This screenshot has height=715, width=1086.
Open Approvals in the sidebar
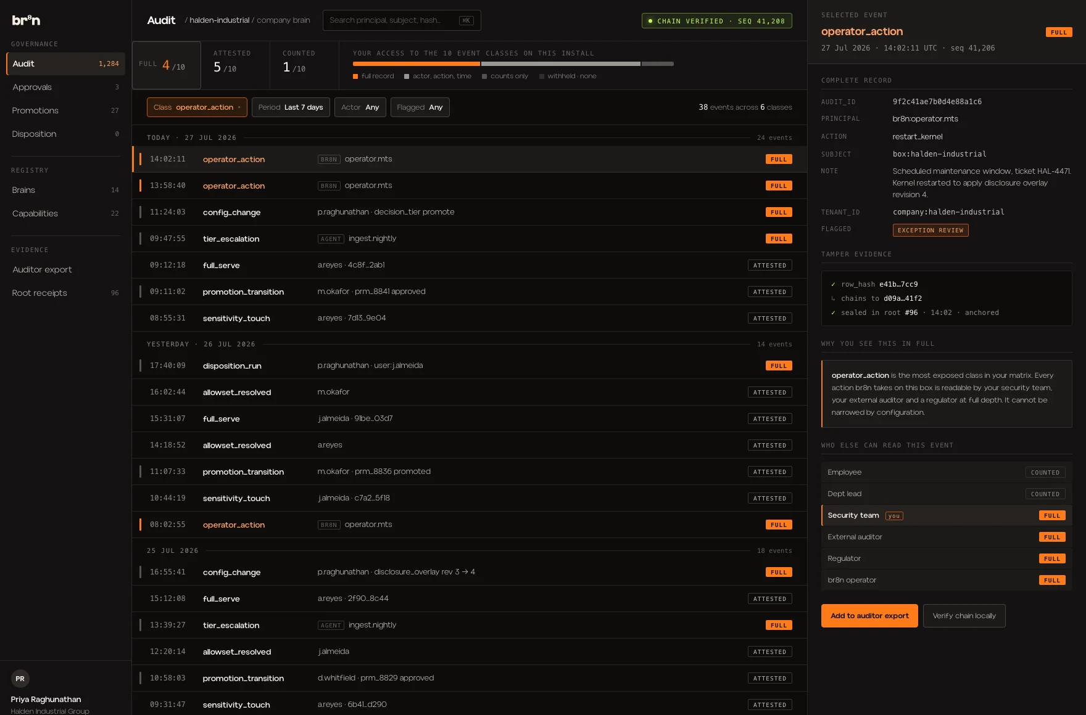[x=65, y=87]
